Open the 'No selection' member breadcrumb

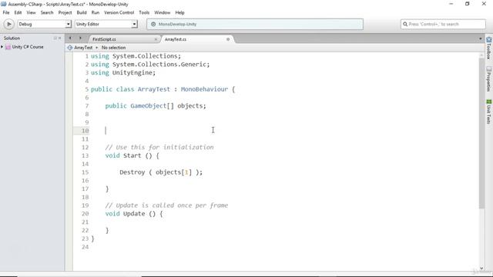pos(113,48)
